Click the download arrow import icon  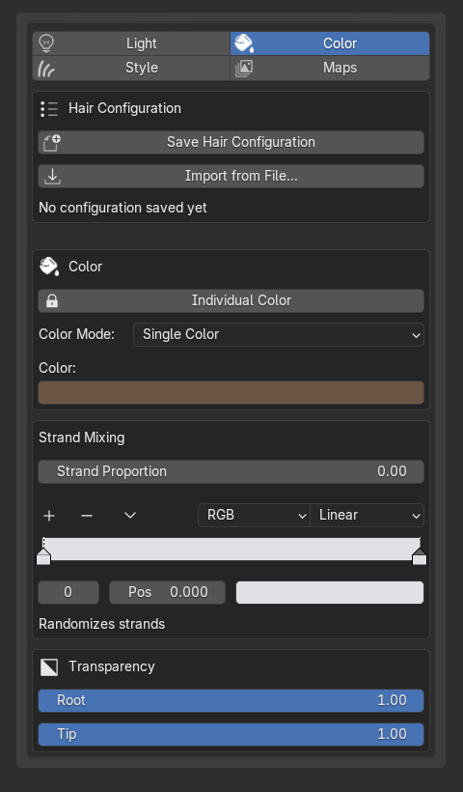52,177
